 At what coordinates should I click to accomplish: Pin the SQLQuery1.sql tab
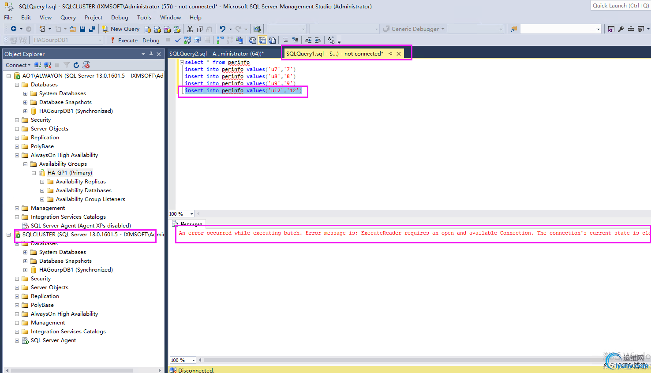click(x=390, y=54)
